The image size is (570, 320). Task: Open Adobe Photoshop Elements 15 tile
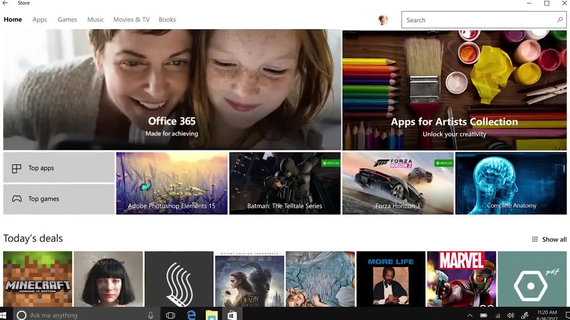tap(172, 183)
